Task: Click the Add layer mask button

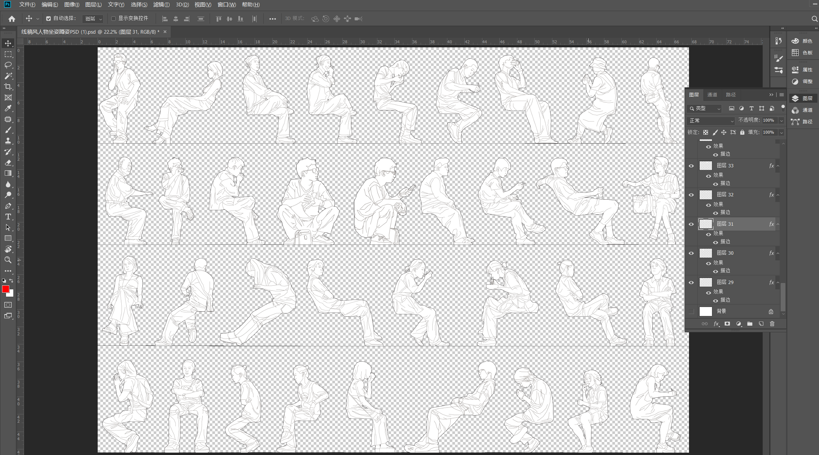Action: tap(727, 324)
